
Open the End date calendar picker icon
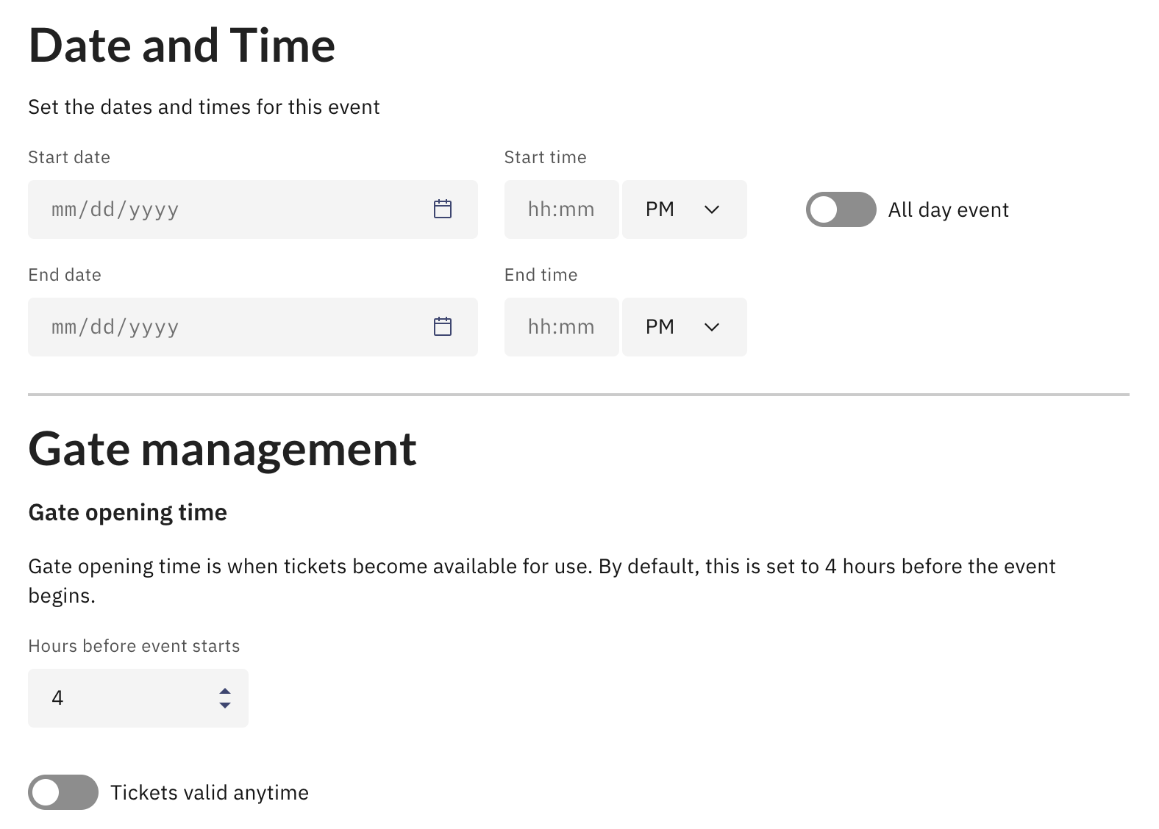click(x=443, y=327)
